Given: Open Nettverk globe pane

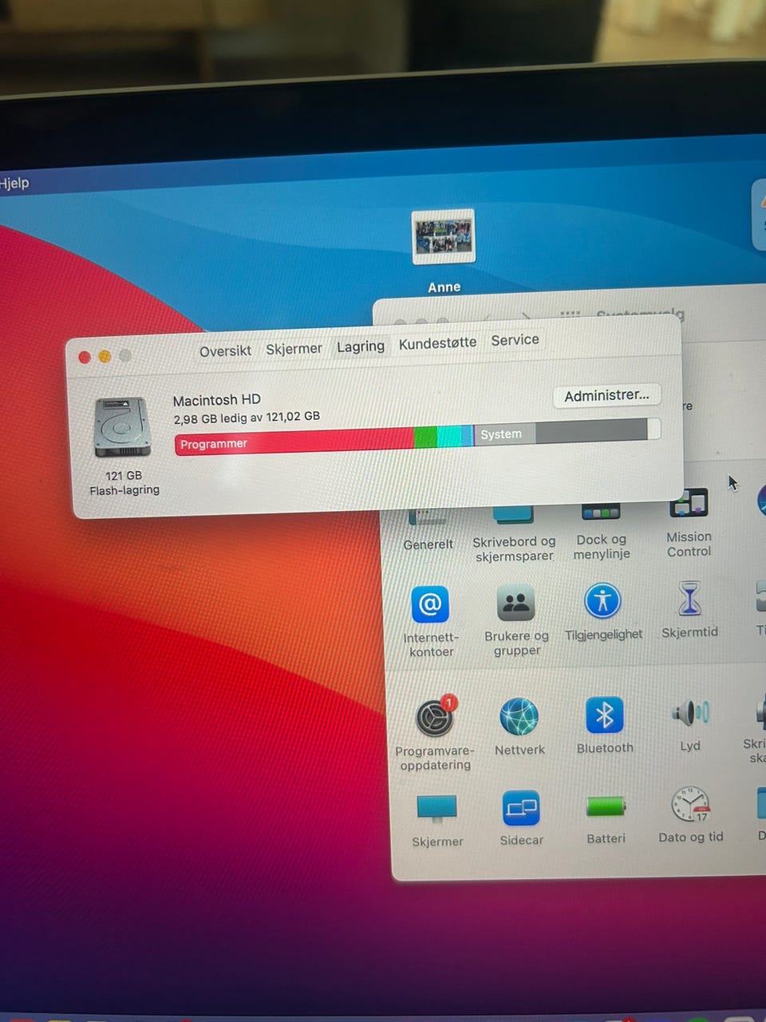Looking at the screenshot, I should coord(519,727).
